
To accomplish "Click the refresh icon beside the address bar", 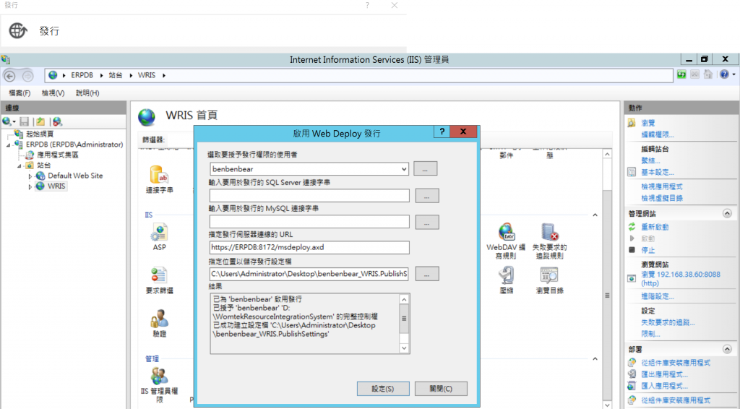I will pos(681,74).
